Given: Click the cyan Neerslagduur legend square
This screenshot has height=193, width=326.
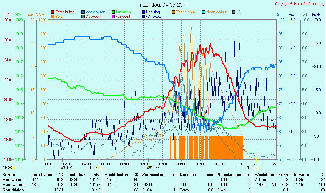Looking at the screenshot, I should point(204,12).
